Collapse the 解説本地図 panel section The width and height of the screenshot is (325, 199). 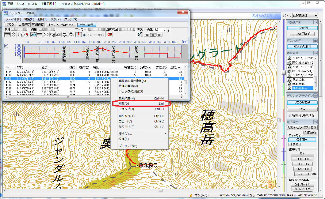[315, 41]
